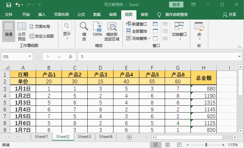Open the Name Box dropdown arrow

[x=30, y=56]
